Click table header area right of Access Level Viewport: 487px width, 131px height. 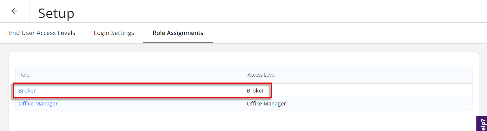coord(369,75)
